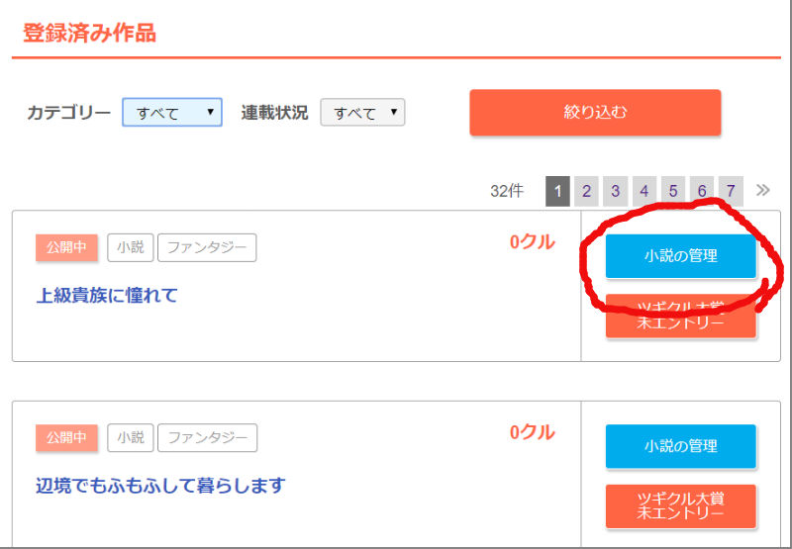The width and height of the screenshot is (792, 549).
Task: Open the novel 辺境でもふもふして暮らします
Action: coord(160,486)
